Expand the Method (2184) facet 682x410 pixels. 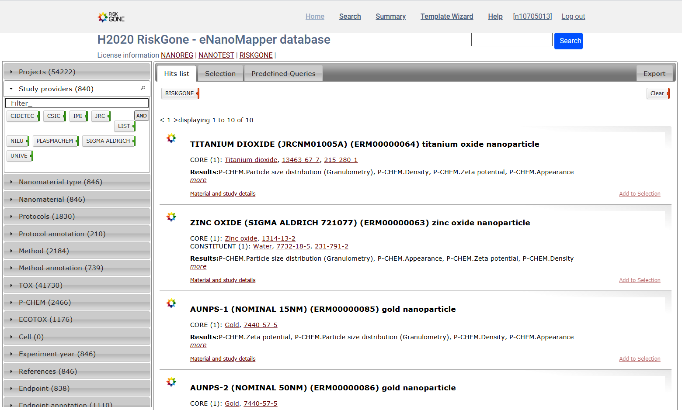tap(77, 251)
